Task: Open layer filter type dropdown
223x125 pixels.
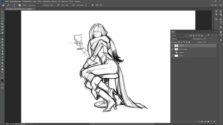Action: coord(178,35)
